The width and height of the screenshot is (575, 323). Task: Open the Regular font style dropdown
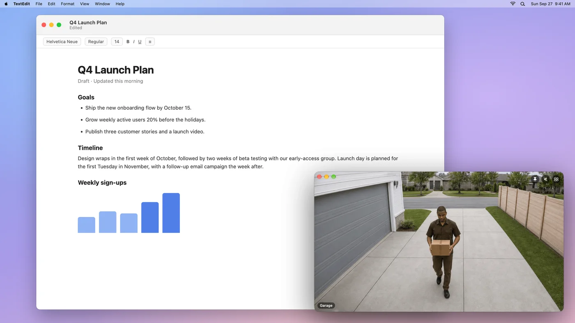[x=96, y=41]
